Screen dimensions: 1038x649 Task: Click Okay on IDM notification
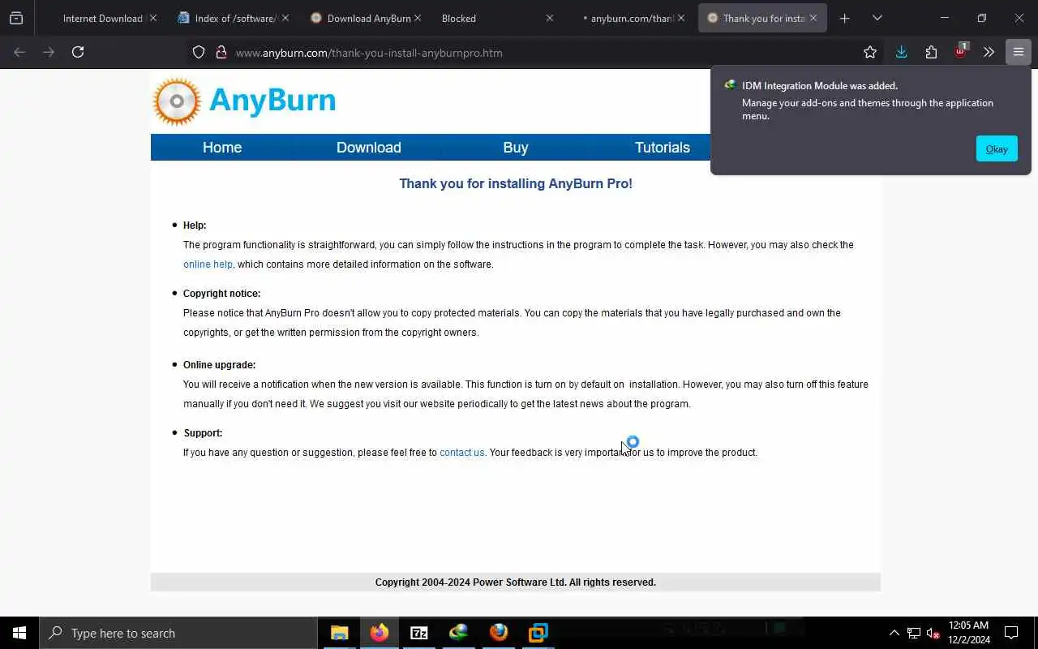pyautogui.click(x=997, y=148)
